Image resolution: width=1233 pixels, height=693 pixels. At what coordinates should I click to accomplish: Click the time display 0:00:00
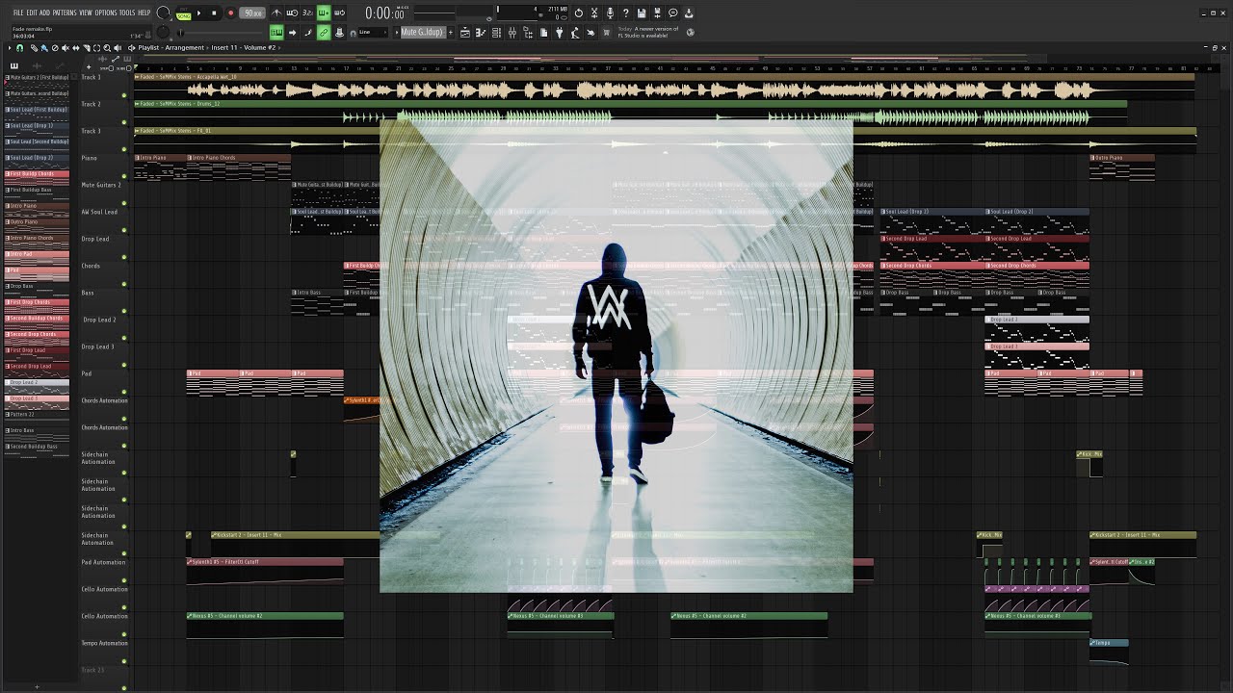[x=385, y=13]
